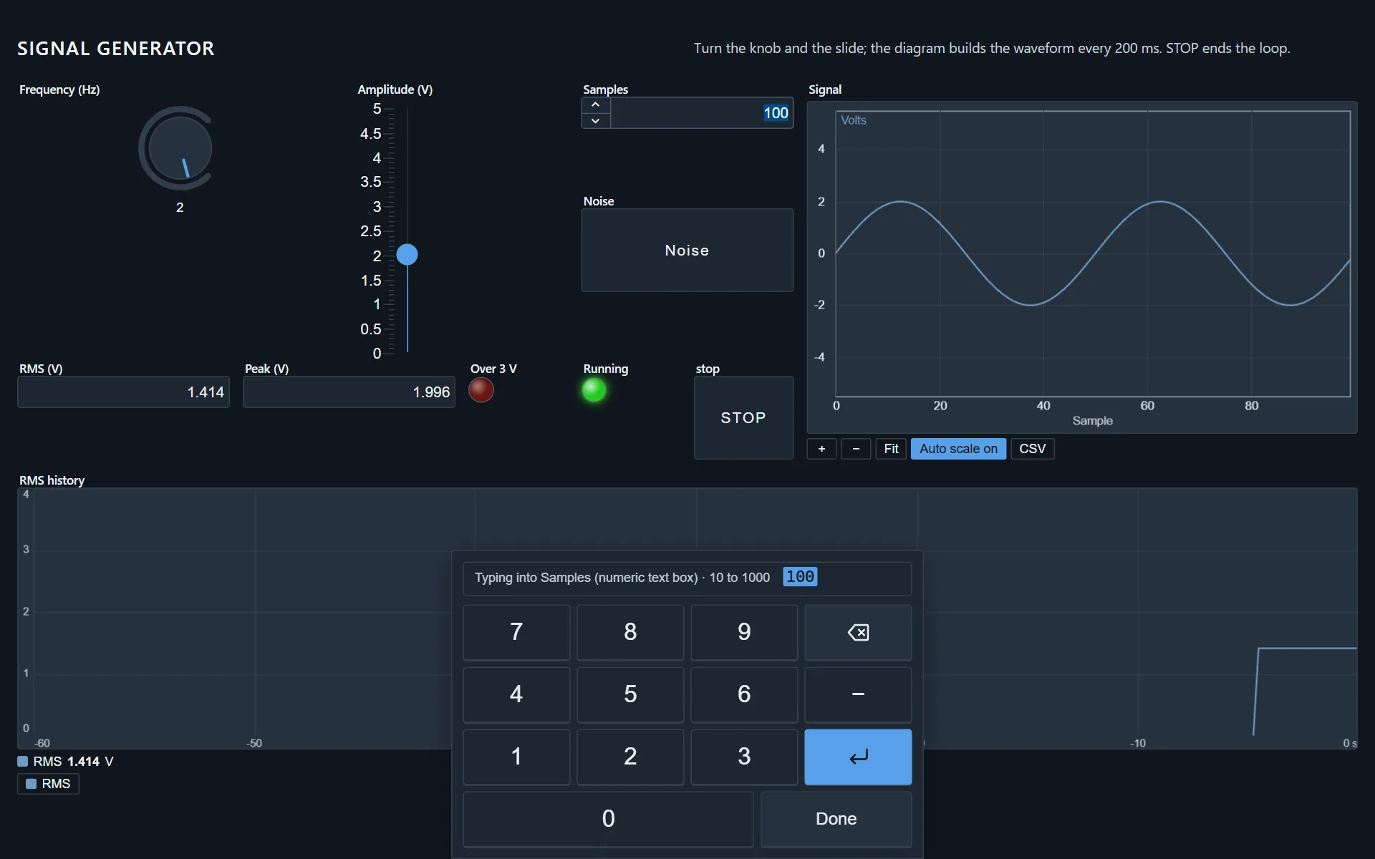Image resolution: width=1375 pixels, height=859 pixels.
Task: Click the RMS history step trace
Action: [1305, 691]
